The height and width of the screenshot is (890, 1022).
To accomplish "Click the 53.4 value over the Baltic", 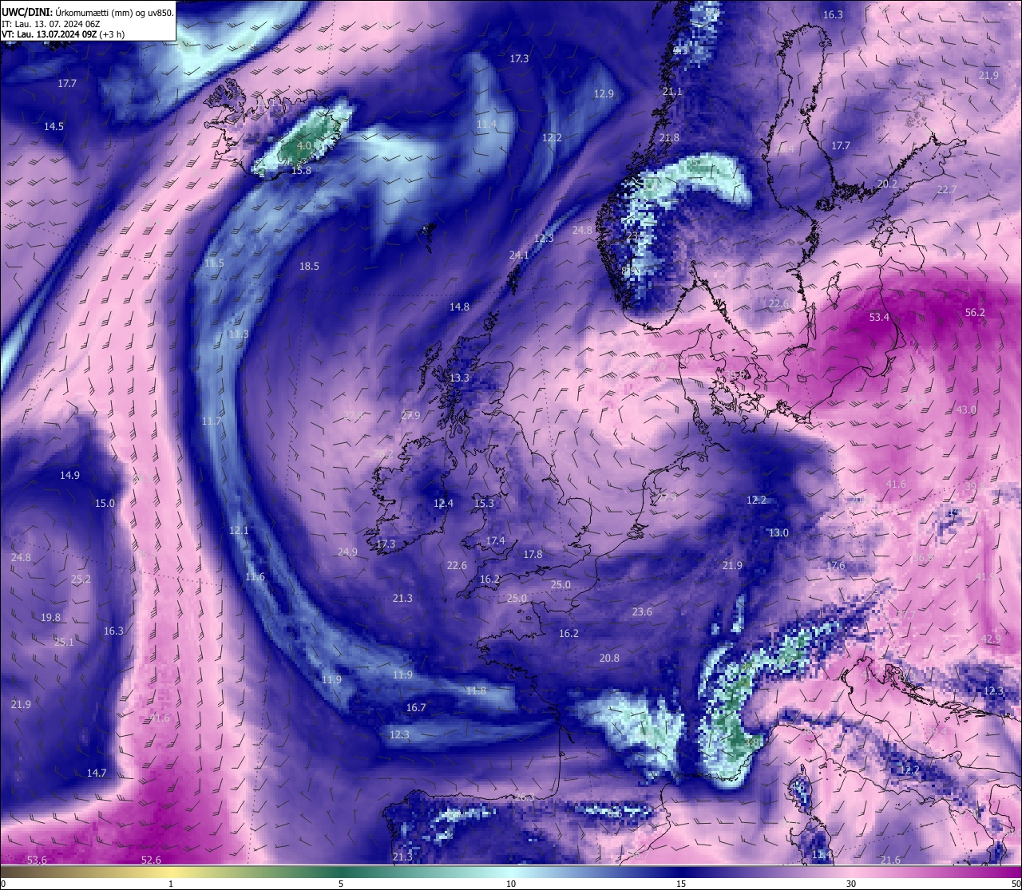I will (x=879, y=317).
